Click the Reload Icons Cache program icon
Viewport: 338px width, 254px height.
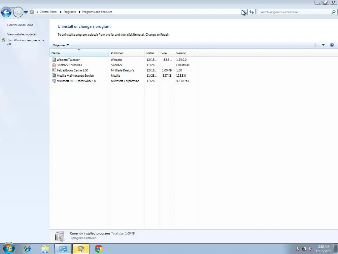coord(54,70)
